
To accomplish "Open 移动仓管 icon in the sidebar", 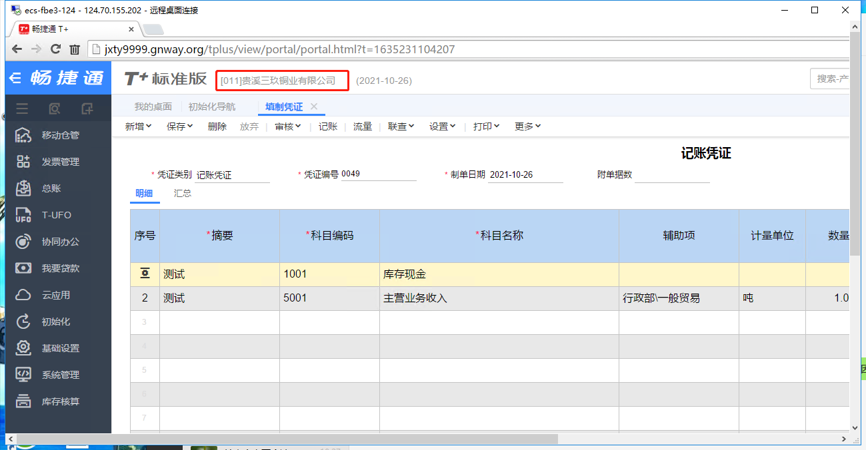I will [23, 135].
